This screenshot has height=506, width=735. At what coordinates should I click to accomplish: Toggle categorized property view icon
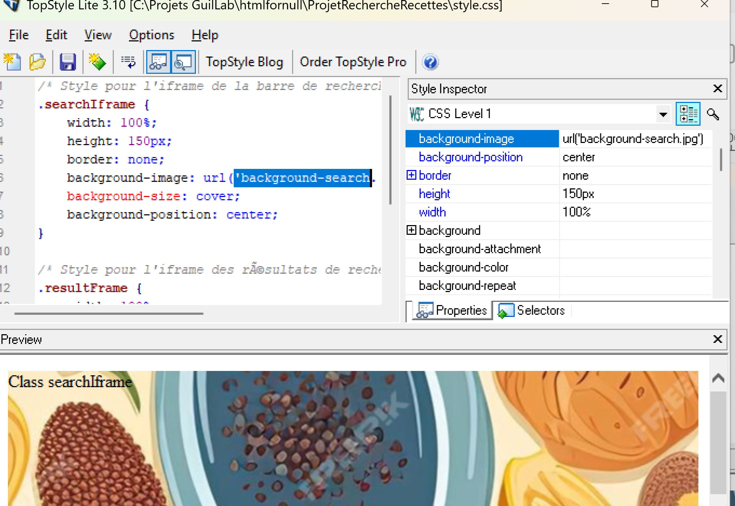[688, 114]
